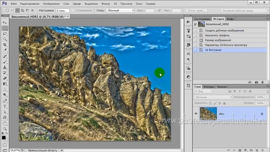Image resolution: width=270 pixels, height=152 pixels.
Task: Select the Quick Selection tool
Action: tap(5, 39)
